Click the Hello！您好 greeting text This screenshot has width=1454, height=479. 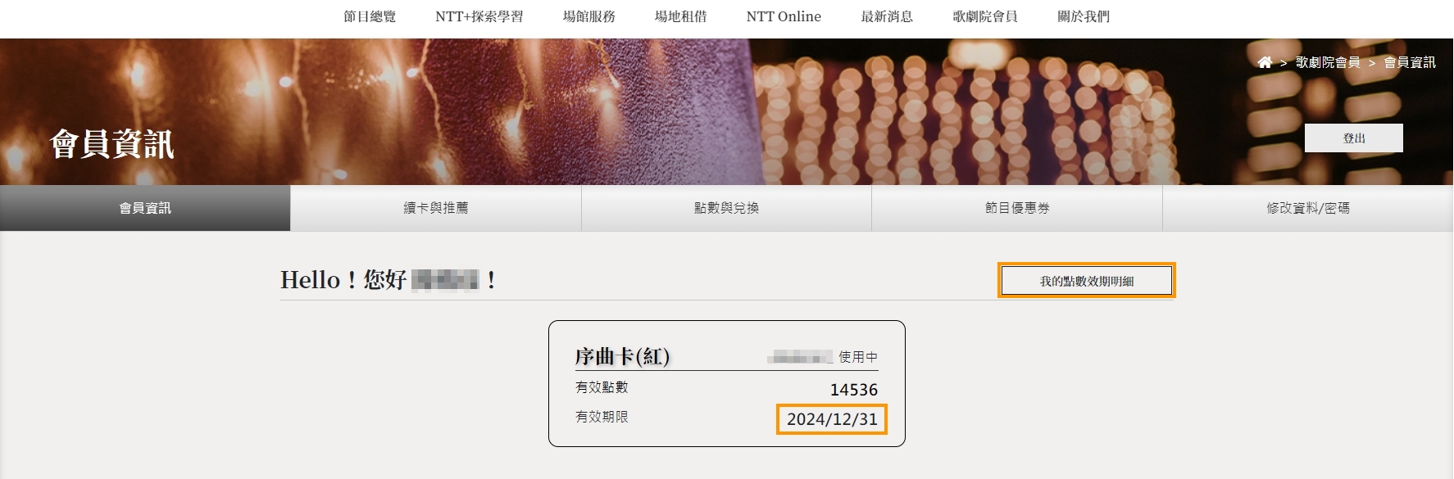tap(343, 280)
